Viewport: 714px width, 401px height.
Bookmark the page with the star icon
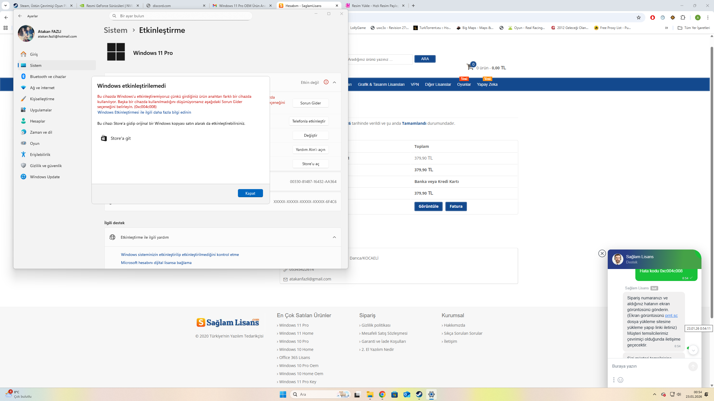pos(639,18)
